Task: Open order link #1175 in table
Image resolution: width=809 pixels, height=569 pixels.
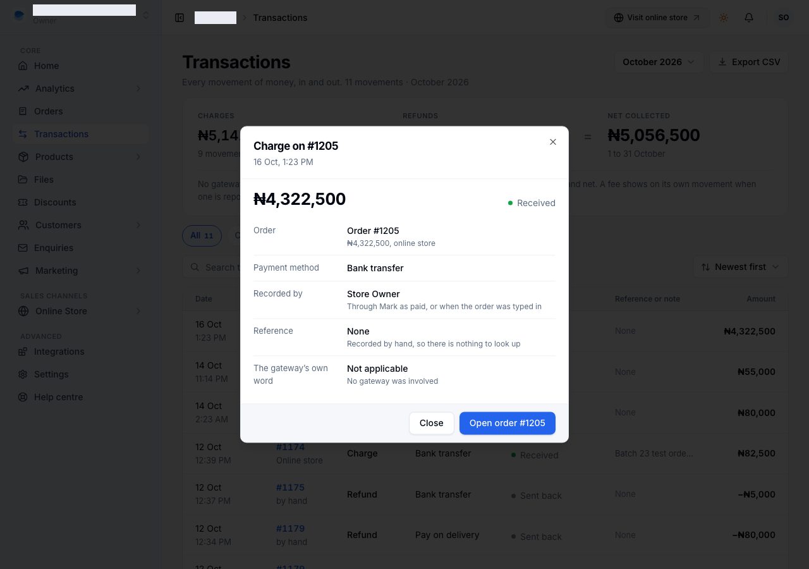Action: click(290, 487)
